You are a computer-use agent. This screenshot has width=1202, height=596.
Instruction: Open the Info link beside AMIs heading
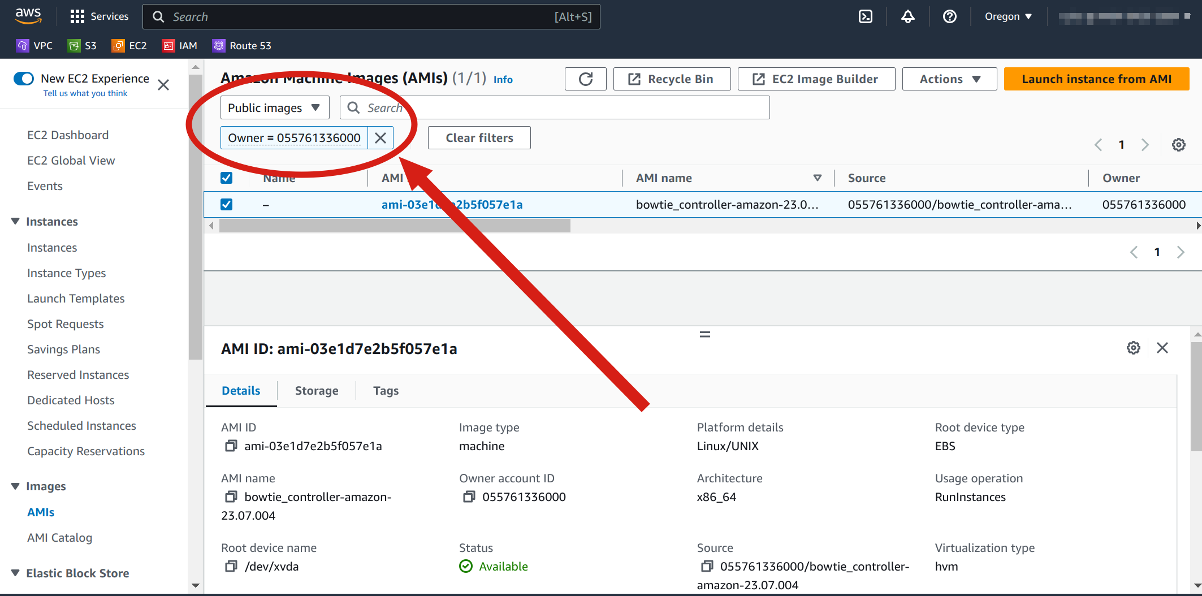click(503, 80)
